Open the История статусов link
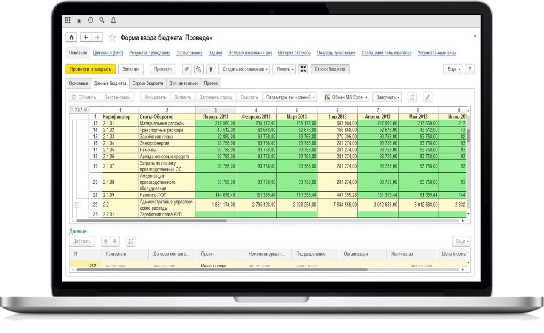The height and width of the screenshot is (333, 544). tap(294, 53)
